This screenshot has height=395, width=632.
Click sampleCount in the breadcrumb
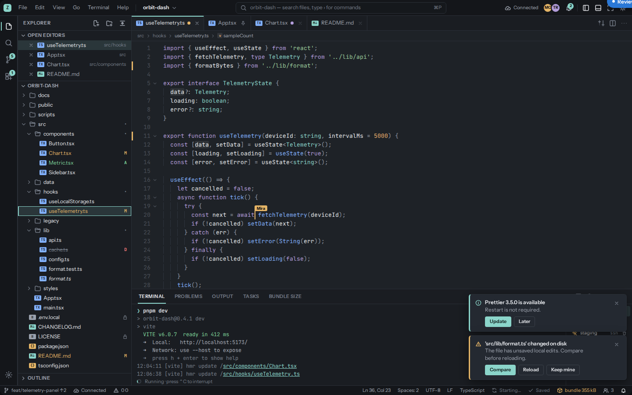(x=236, y=36)
